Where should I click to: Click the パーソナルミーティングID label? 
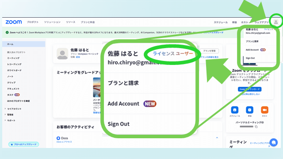[249, 122]
